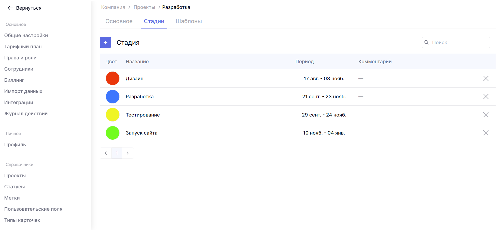Open Проекты breadcrumb link
The height and width of the screenshot is (230, 504).
tap(144, 7)
